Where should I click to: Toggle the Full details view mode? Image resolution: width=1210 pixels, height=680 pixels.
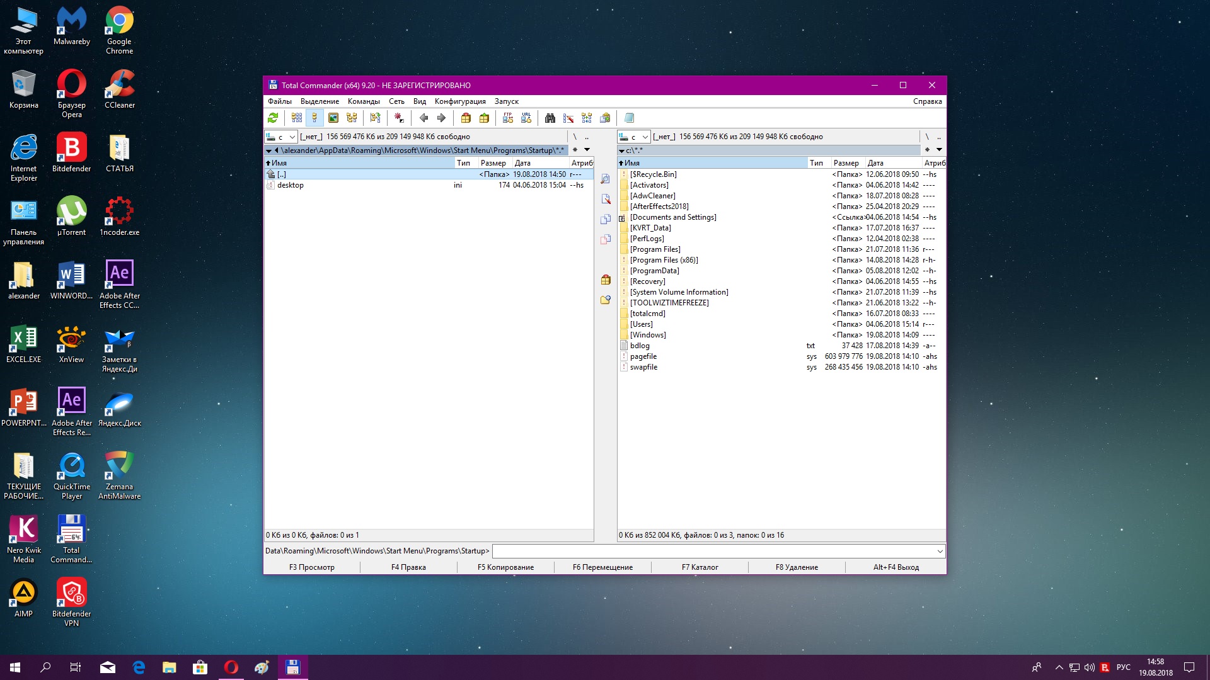tap(314, 118)
